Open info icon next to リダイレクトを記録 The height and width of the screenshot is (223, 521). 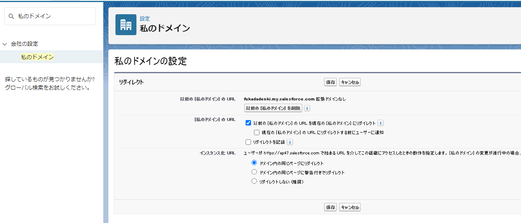(290, 142)
